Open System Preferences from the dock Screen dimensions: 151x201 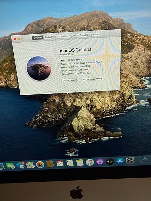(x=130, y=160)
